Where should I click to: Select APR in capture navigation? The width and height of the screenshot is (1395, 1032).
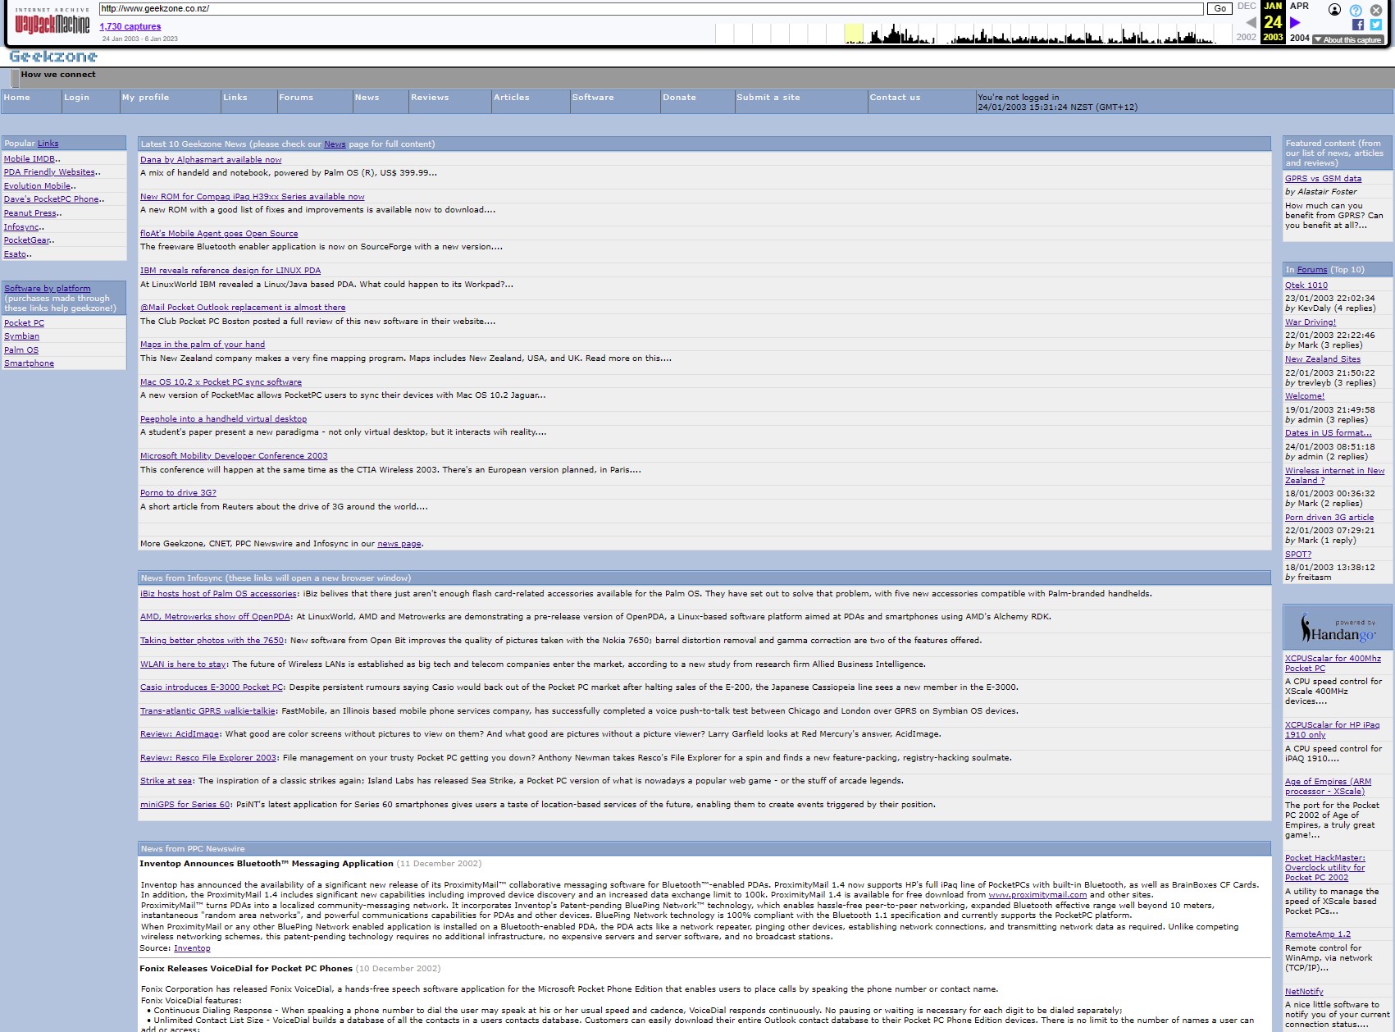click(1299, 6)
